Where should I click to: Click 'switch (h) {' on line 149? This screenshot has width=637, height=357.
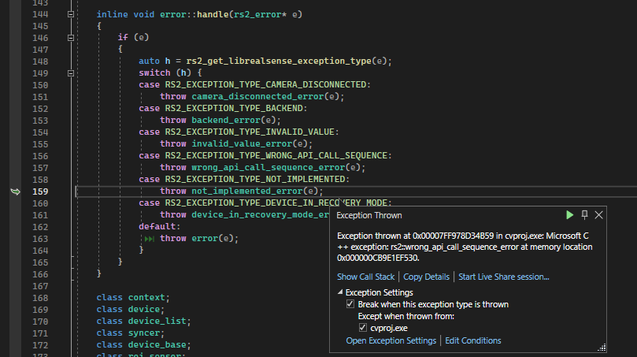(x=170, y=73)
